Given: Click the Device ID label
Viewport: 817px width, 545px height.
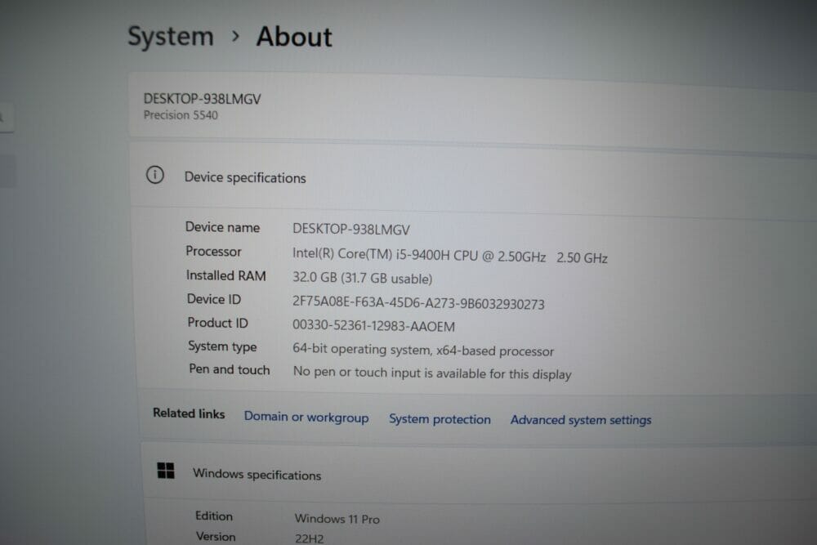Looking at the screenshot, I should click(x=214, y=299).
